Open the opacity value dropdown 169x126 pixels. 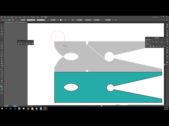tap(56, 20)
